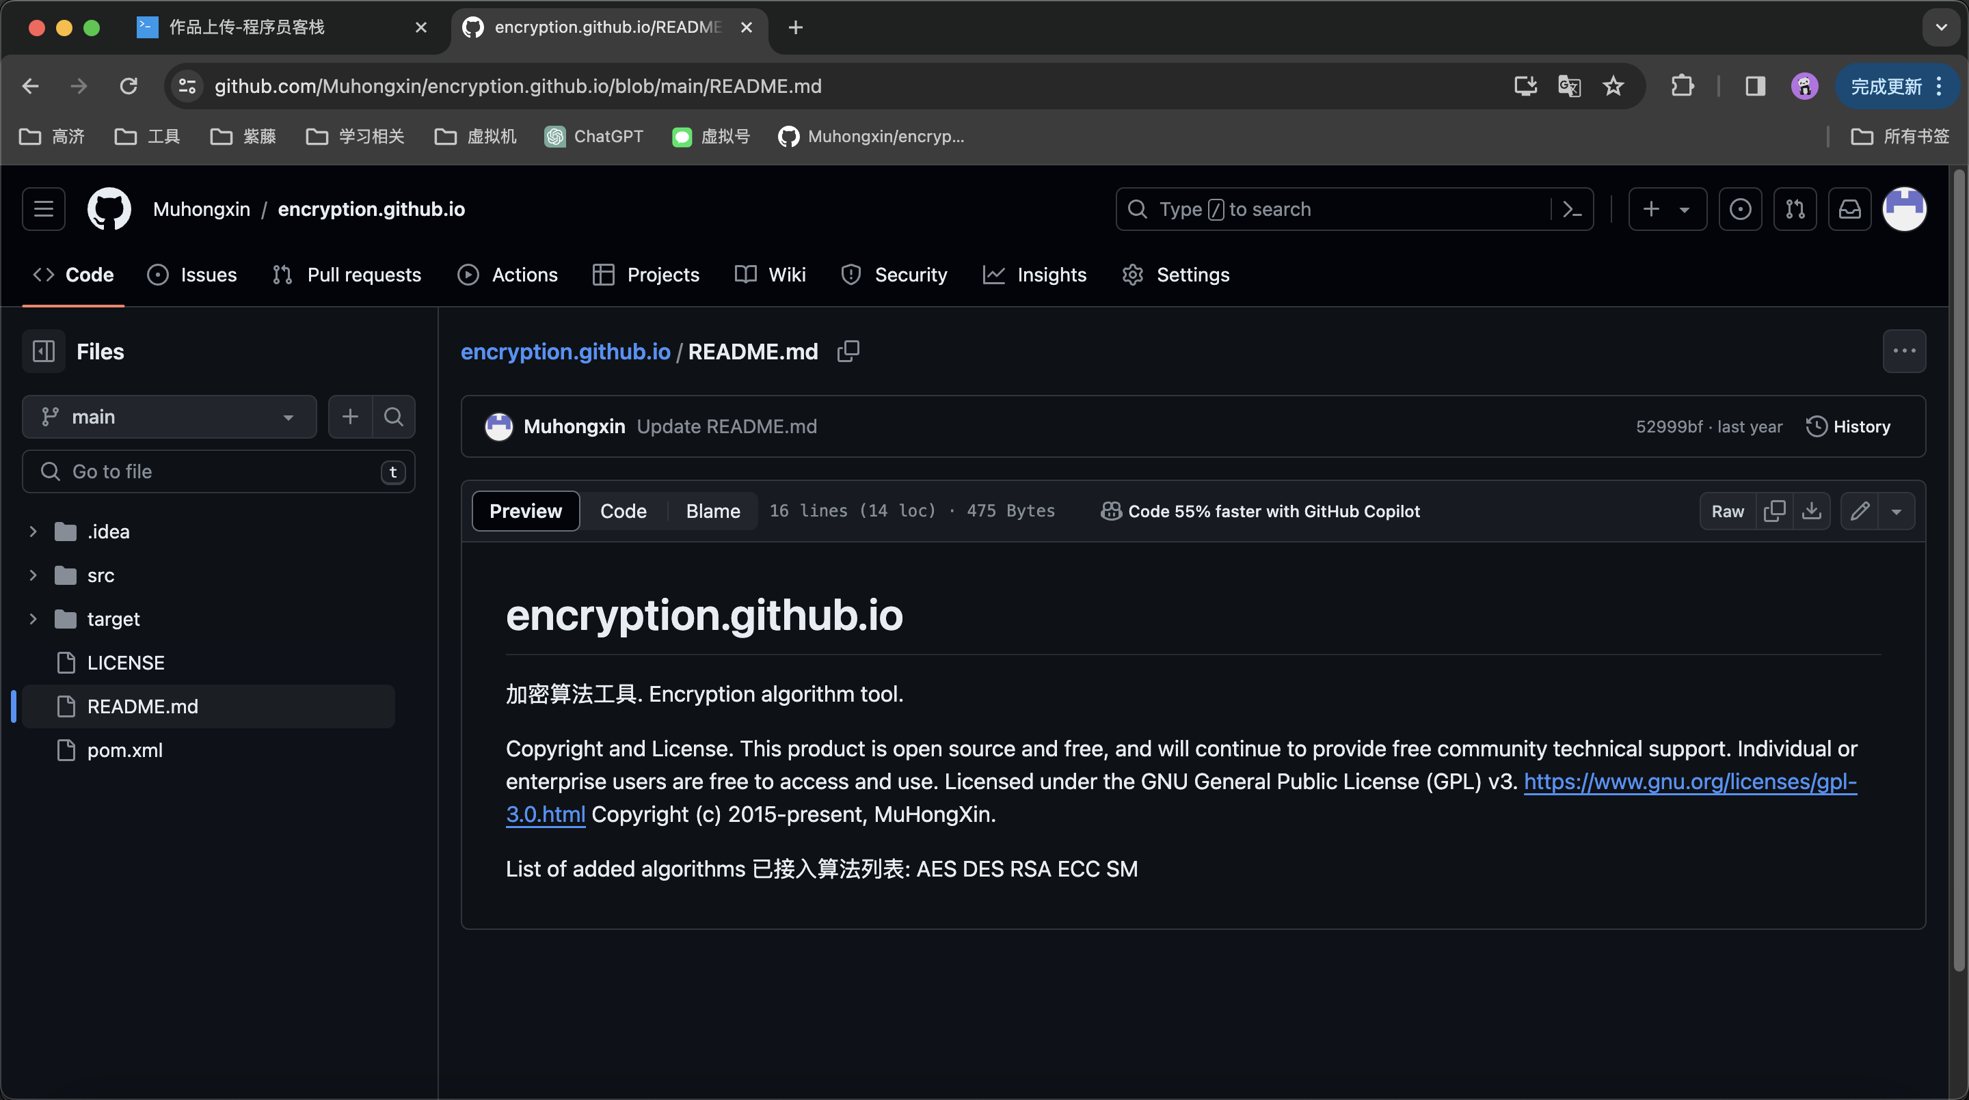Click the copy raw content icon

pos(1771,511)
